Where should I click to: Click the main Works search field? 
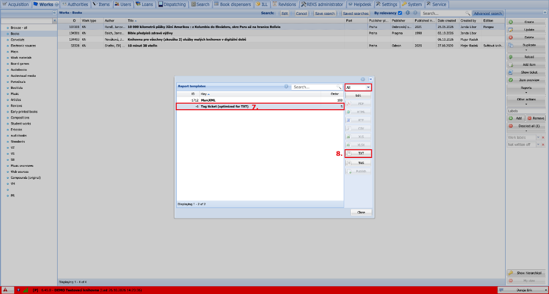[x=443, y=13]
